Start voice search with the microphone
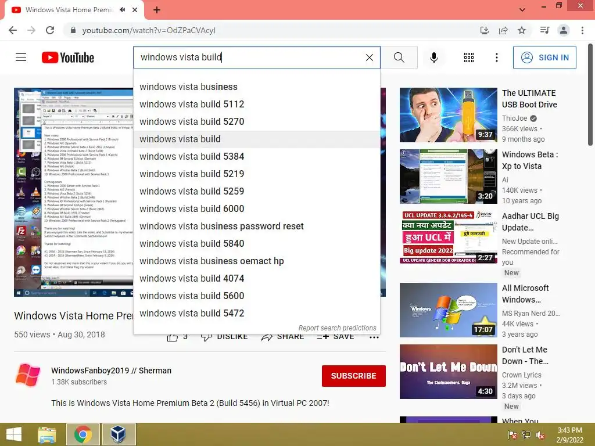 click(433, 57)
